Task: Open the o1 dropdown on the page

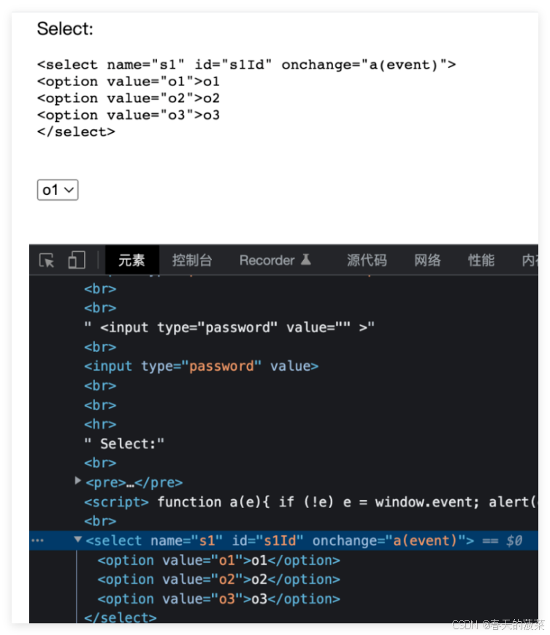Action: pos(57,189)
